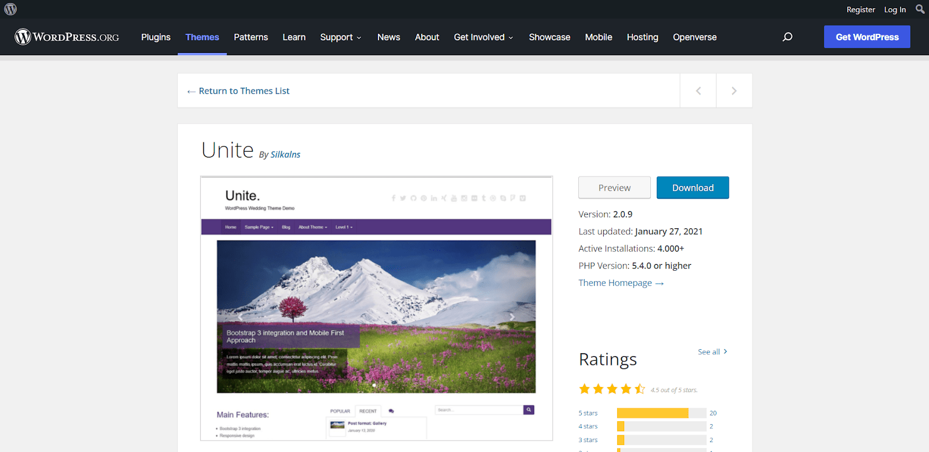The image size is (929, 452).
Task: Click the 4.5 out of 5 stars text
Action: point(674,390)
